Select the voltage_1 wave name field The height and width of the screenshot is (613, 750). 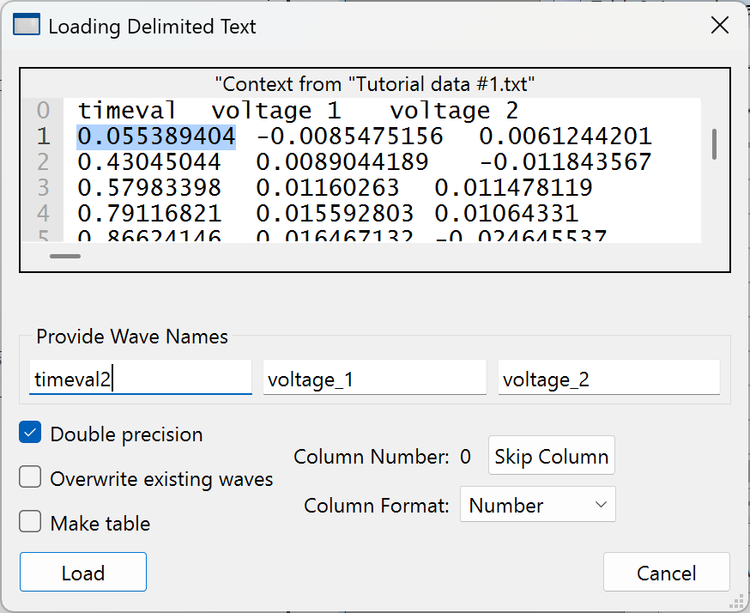pos(374,379)
